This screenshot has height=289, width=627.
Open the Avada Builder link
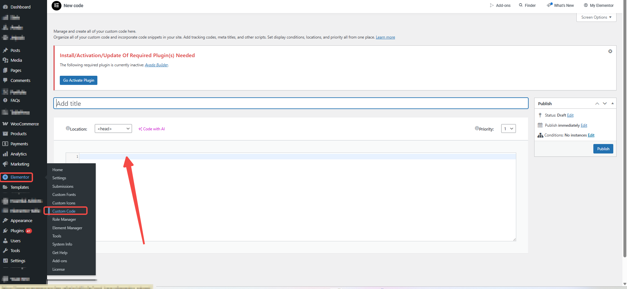coord(157,65)
